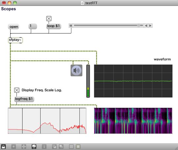Toggle audio with the speaker icon
The height and width of the screenshot is (150, 178).
[x=76, y=71]
